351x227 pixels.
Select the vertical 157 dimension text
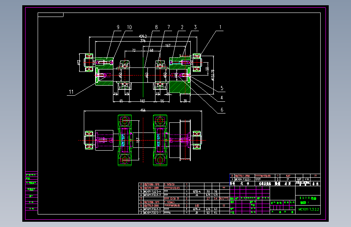tap(138, 140)
